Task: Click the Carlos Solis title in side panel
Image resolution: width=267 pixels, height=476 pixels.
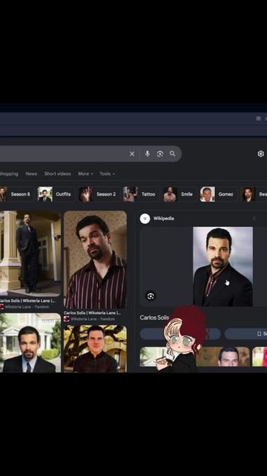Action: click(x=154, y=318)
